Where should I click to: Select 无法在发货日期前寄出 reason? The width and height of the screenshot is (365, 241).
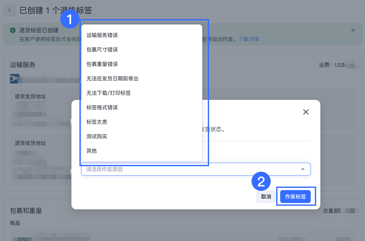click(141, 79)
